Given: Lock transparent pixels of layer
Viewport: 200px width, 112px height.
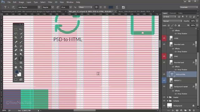Looking at the screenshot, I should coord(169,26).
